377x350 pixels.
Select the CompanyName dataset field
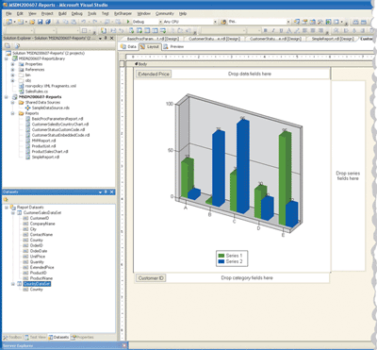tap(42, 224)
